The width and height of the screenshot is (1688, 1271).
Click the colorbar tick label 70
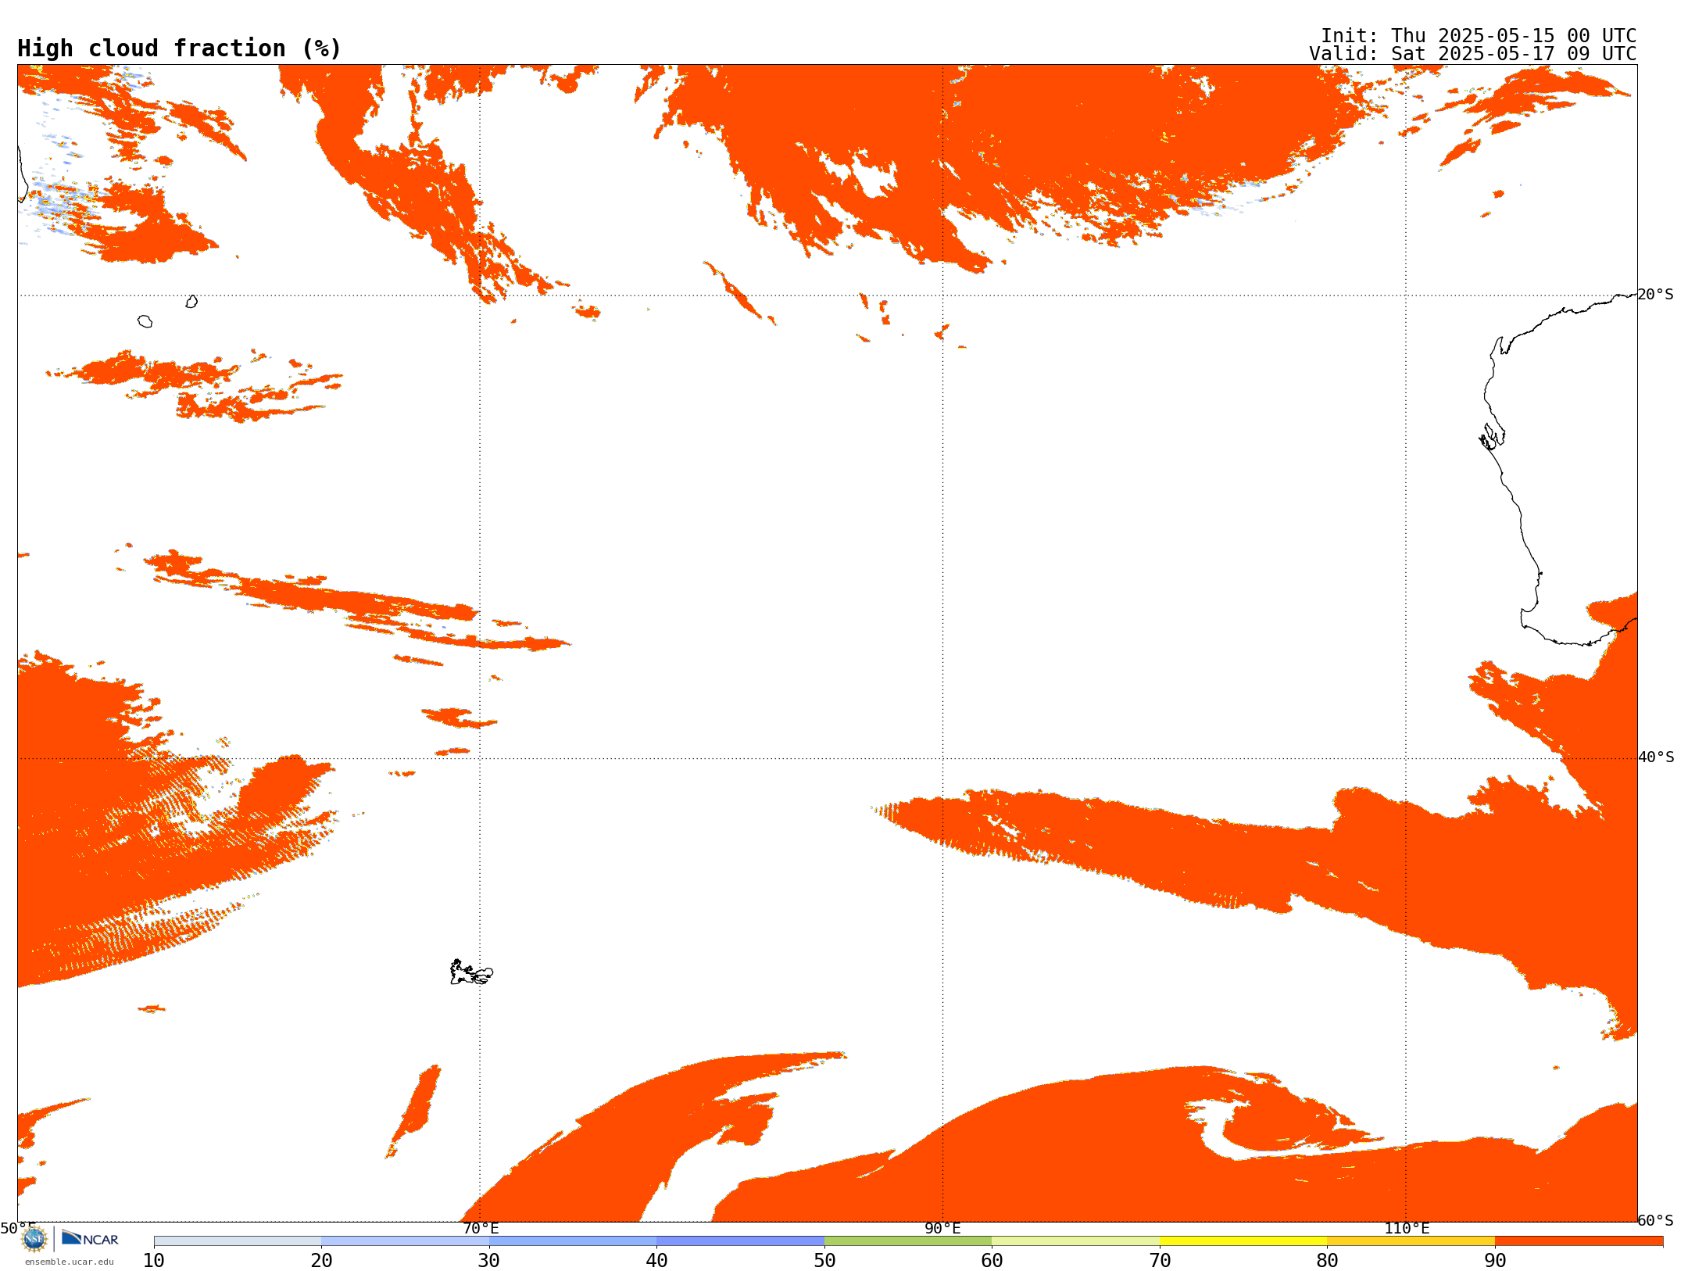[x=1160, y=1261]
